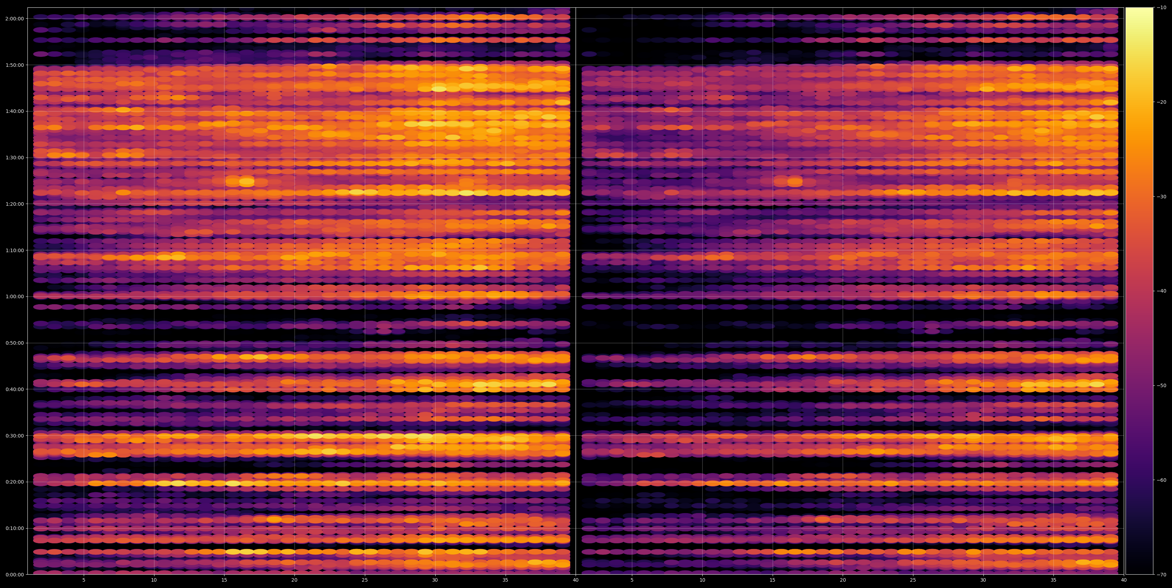This screenshot has width=1172, height=588.
Task: Click x-axis tick 30 of second heatmap
Action: coord(983,580)
